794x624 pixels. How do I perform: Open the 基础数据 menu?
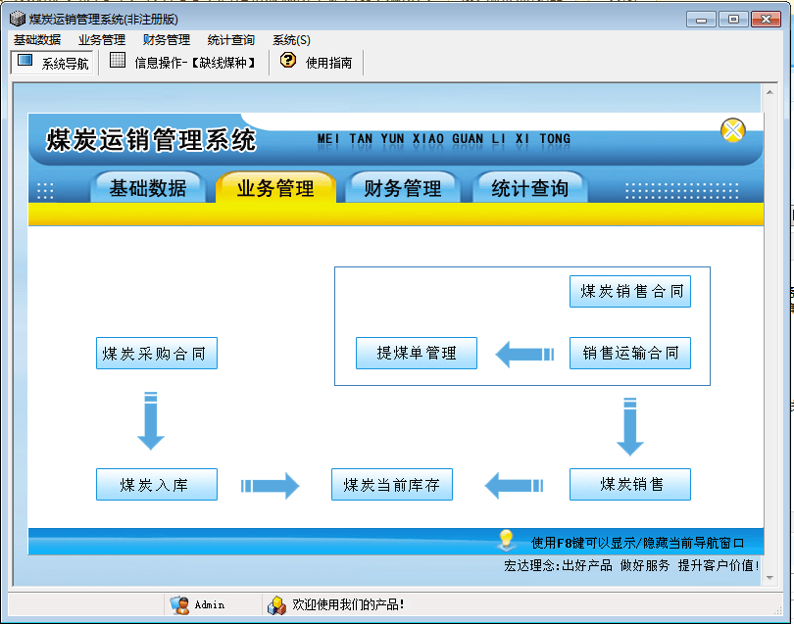pos(37,40)
